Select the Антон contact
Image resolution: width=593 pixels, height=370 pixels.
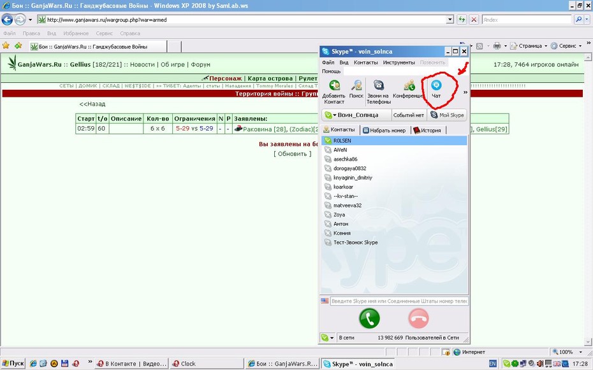click(x=393, y=224)
